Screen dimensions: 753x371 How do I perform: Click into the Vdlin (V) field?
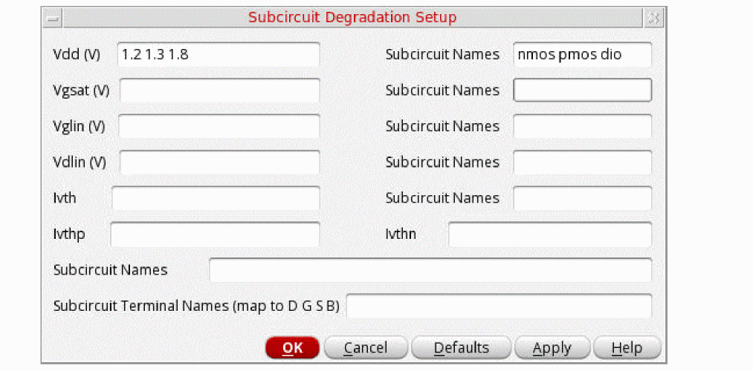(x=219, y=162)
